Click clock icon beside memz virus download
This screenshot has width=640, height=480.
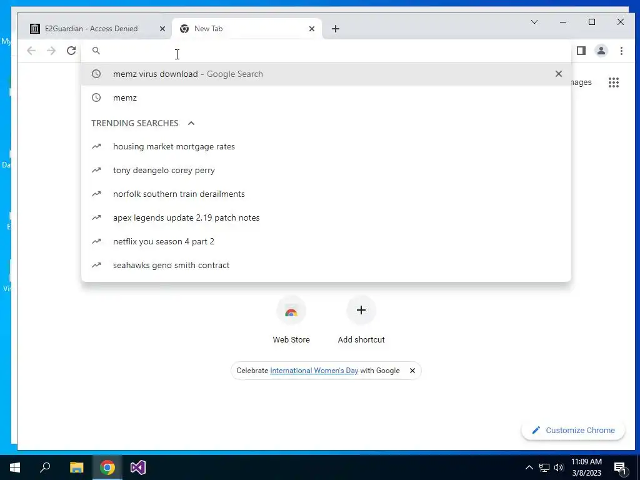coord(96,74)
